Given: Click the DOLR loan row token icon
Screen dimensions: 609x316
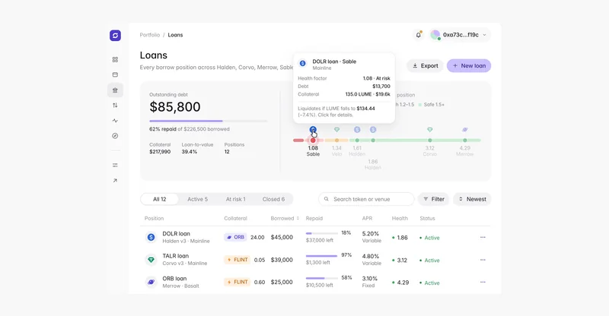Looking at the screenshot, I should (151, 237).
